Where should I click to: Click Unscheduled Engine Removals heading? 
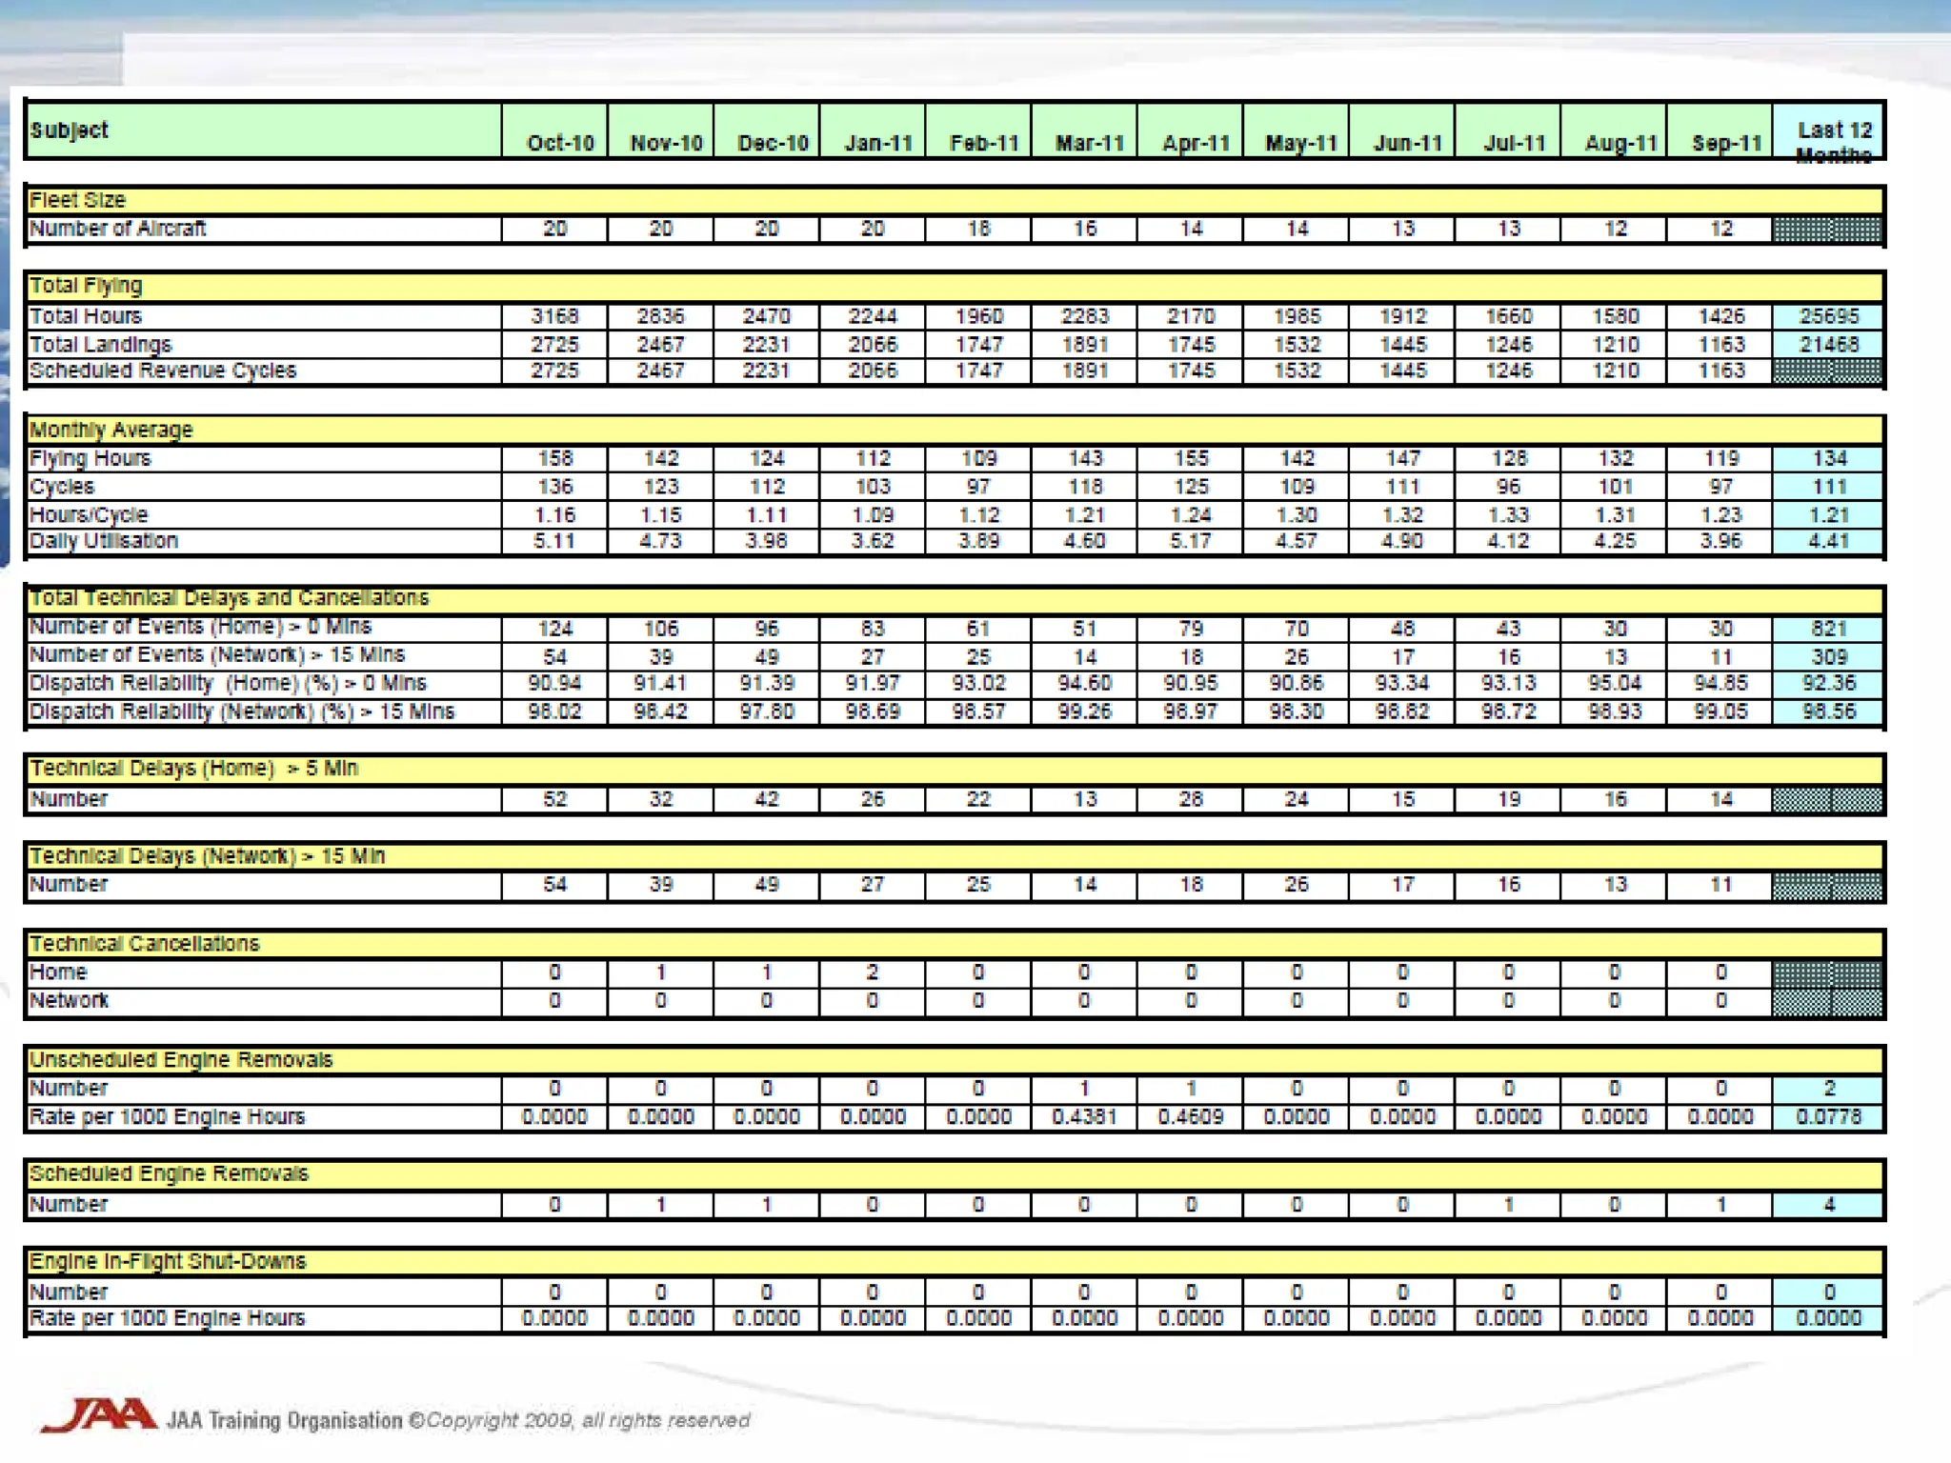tap(181, 1059)
